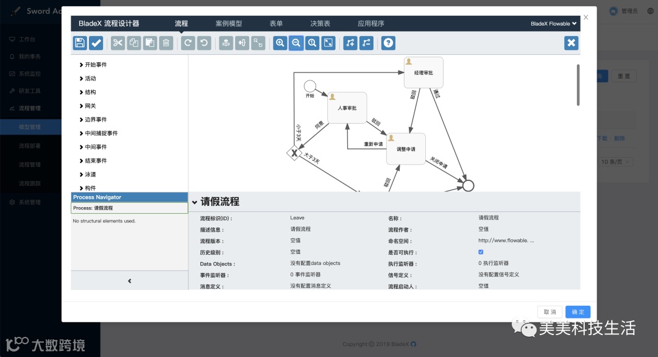Save the model with the floppy disk icon
The height and width of the screenshot is (357, 658).
[x=80, y=43]
